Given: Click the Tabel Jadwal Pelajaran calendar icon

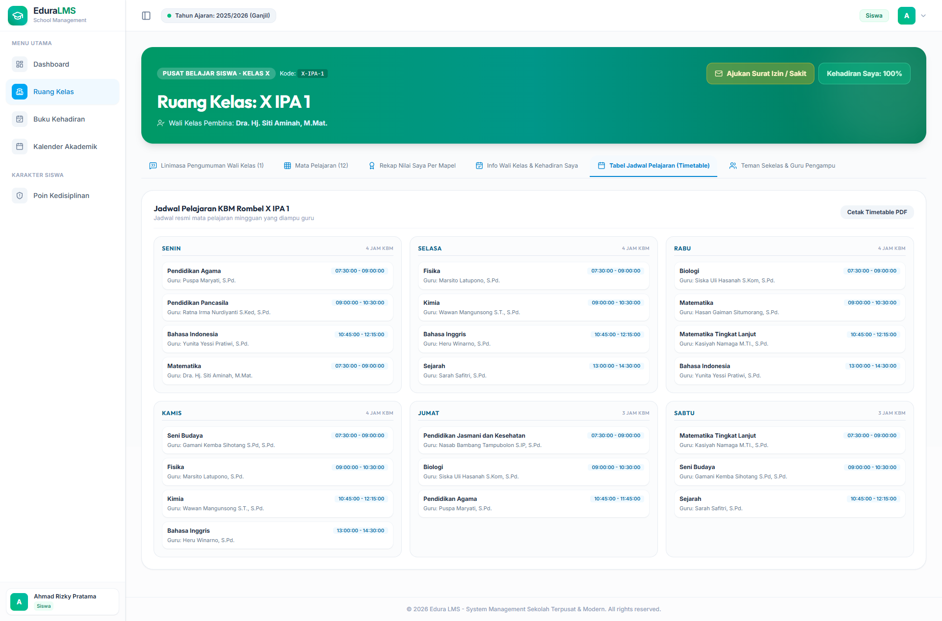Looking at the screenshot, I should pos(602,166).
